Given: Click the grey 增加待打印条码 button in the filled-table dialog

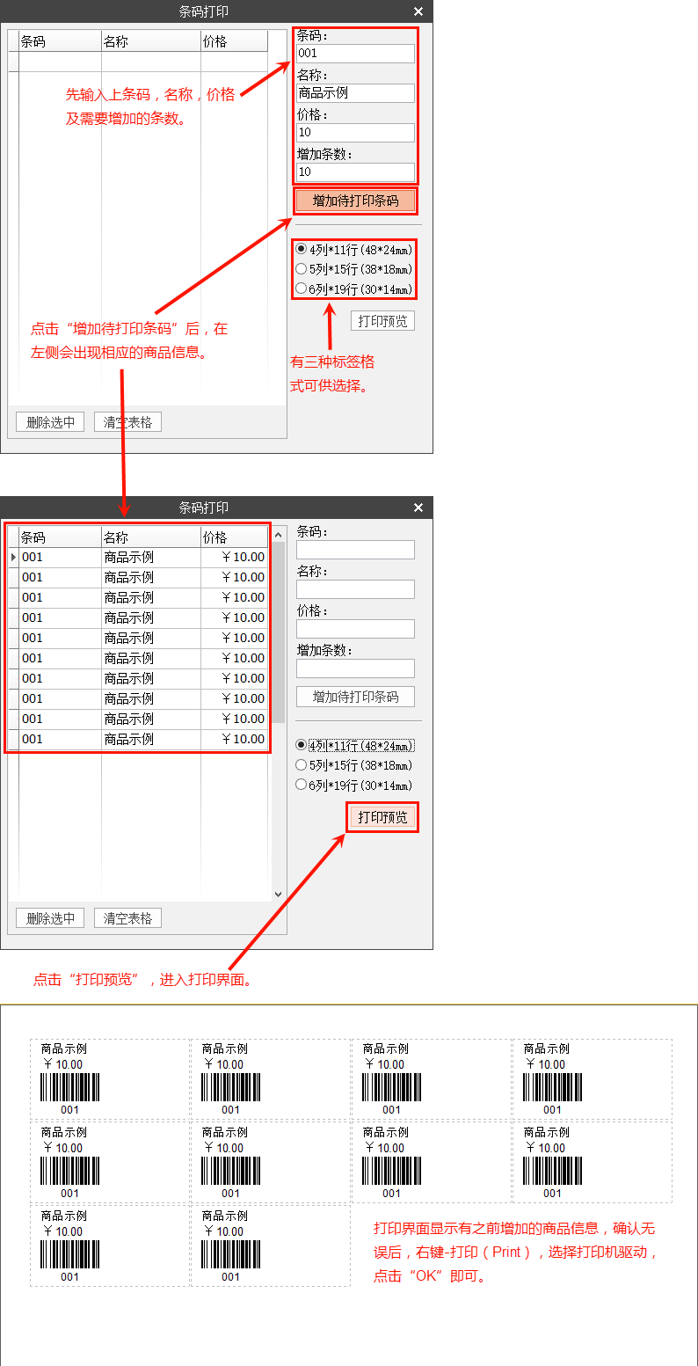Looking at the screenshot, I should (x=355, y=697).
